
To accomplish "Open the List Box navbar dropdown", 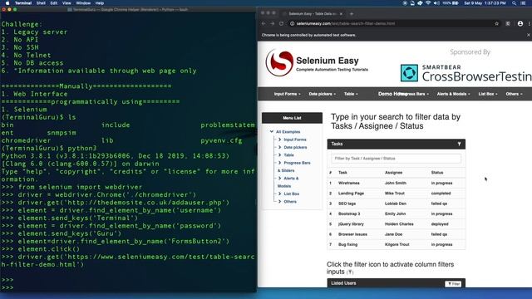I will pyautogui.click(x=488, y=94).
